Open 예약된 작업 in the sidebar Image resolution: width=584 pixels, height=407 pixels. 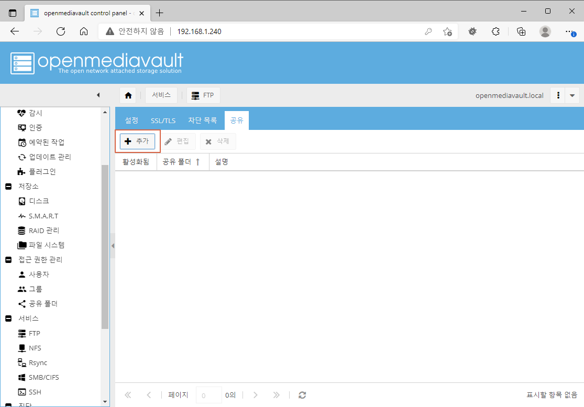coord(47,142)
